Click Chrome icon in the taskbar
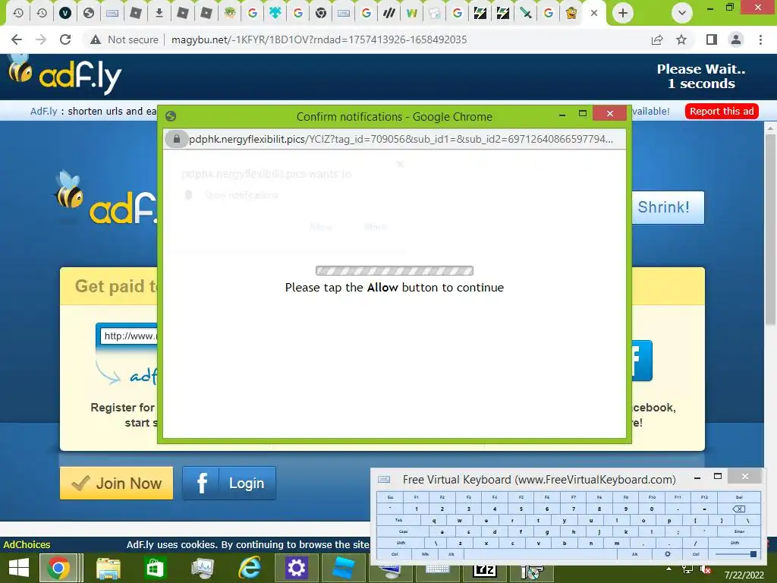The width and height of the screenshot is (777, 583). pos(58,568)
